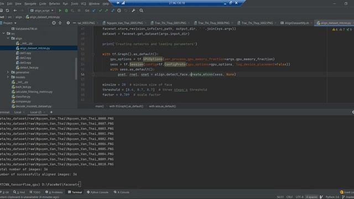Collapse the src folder
This screenshot has height=199, width=354.
[3, 33]
